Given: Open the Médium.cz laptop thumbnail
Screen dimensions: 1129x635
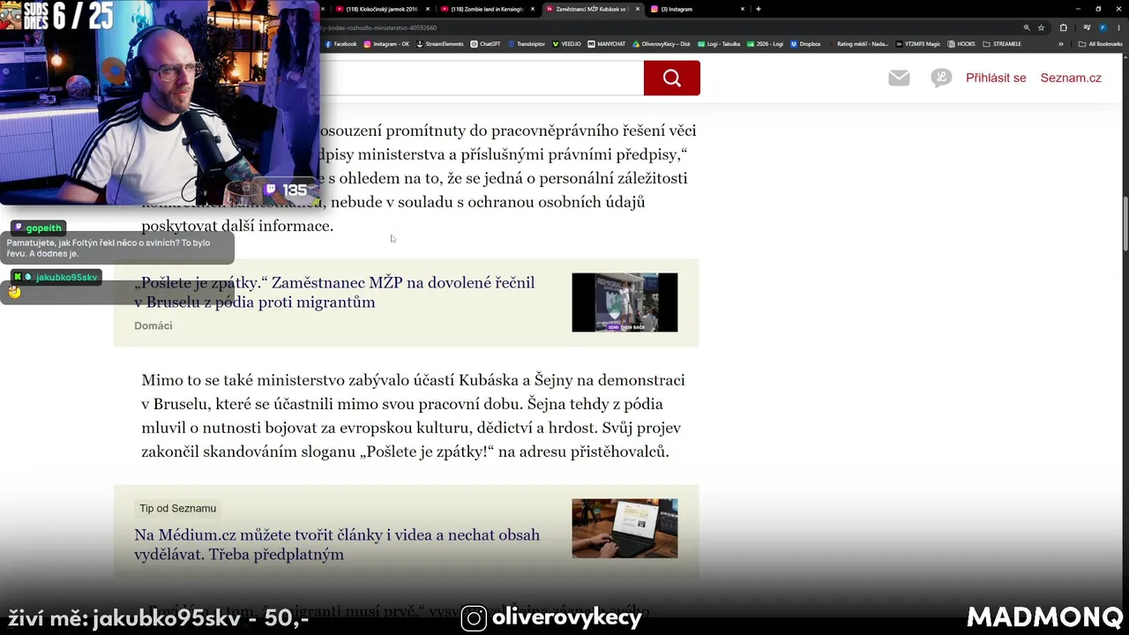Looking at the screenshot, I should (x=624, y=528).
